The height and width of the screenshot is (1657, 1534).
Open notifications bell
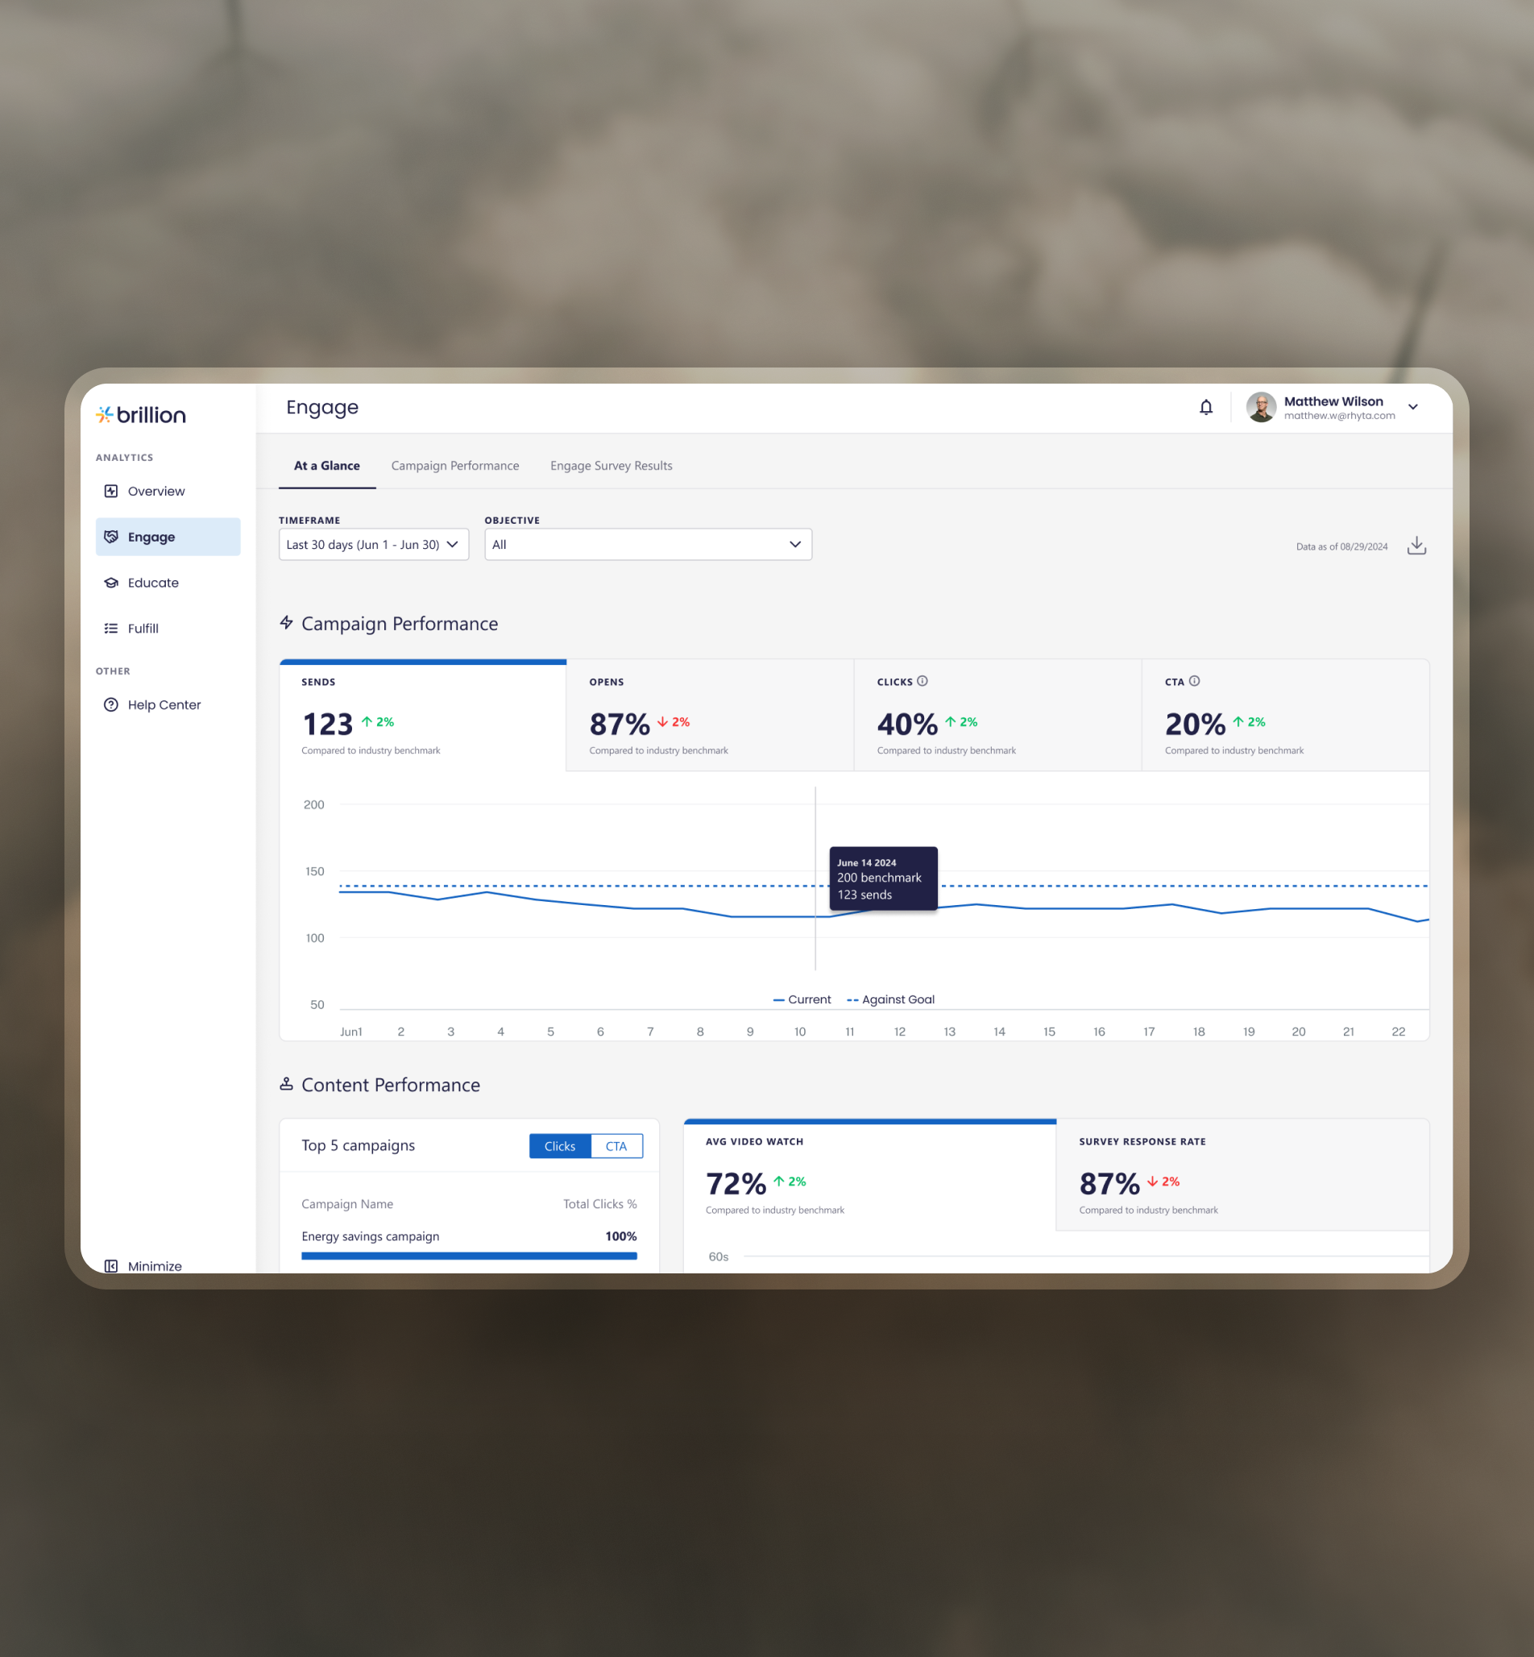(1206, 408)
